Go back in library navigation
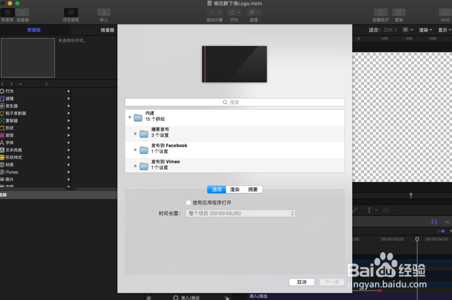The height and width of the screenshot is (300, 452). [3, 84]
